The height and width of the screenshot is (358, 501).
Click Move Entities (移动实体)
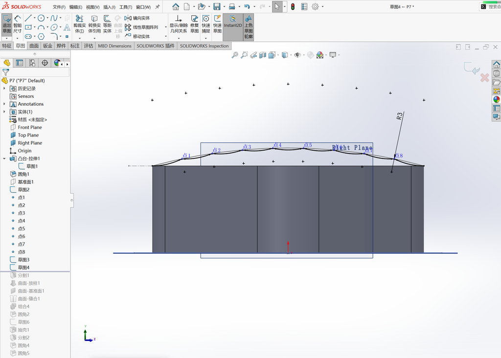coord(137,36)
